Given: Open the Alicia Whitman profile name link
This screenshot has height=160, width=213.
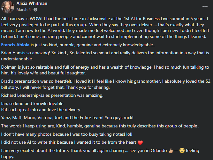Looking at the screenshot, I should tap(32, 4).
